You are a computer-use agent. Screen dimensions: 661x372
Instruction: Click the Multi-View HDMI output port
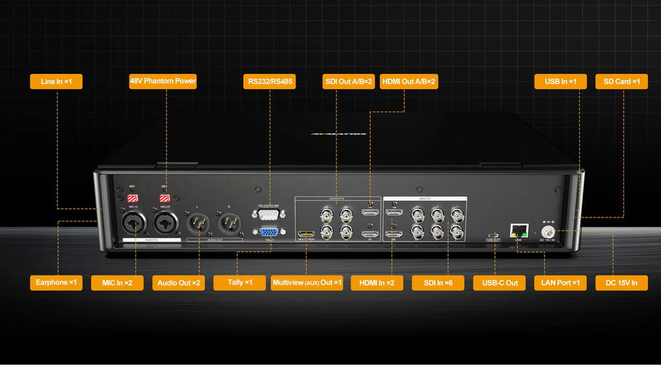pyautogui.click(x=305, y=234)
